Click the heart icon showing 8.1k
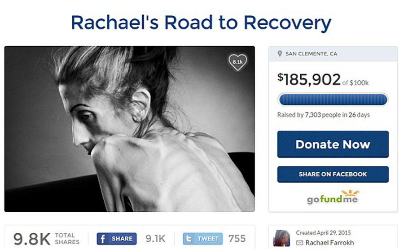 coord(237,62)
